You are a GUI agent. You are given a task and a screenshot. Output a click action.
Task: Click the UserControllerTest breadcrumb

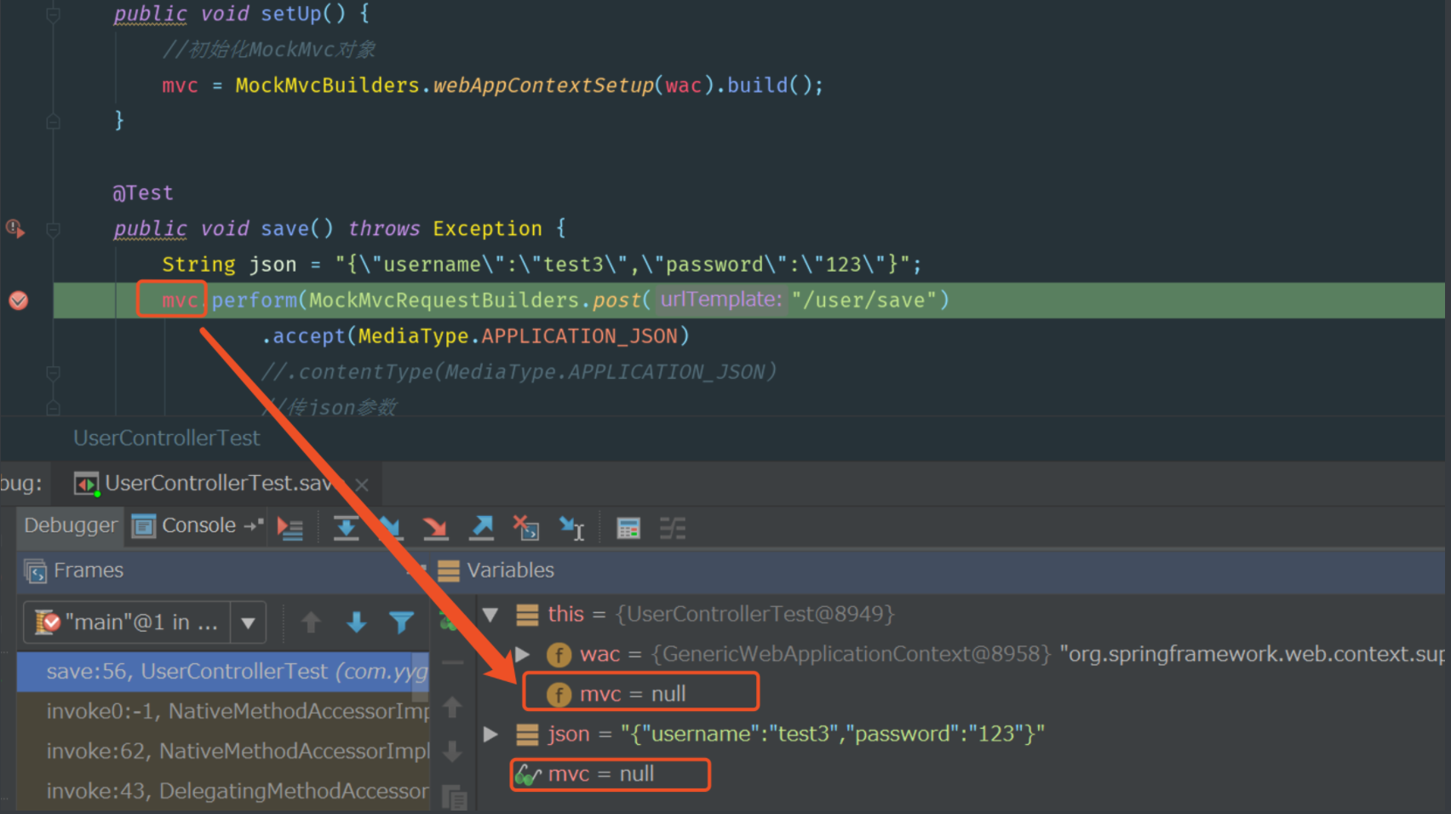coord(166,439)
